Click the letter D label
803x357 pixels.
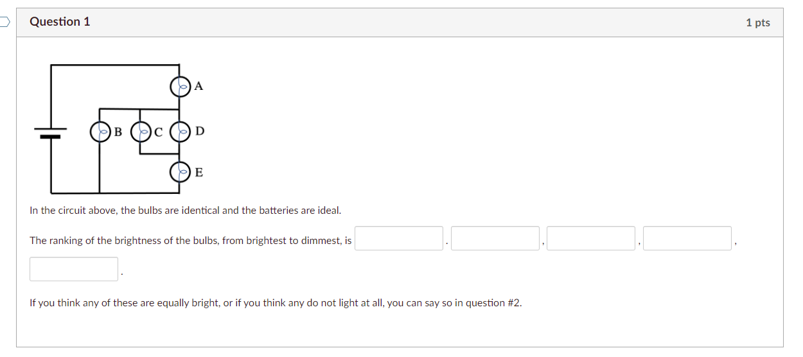(x=200, y=132)
